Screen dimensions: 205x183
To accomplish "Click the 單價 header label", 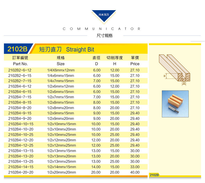I will coord(135,58).
